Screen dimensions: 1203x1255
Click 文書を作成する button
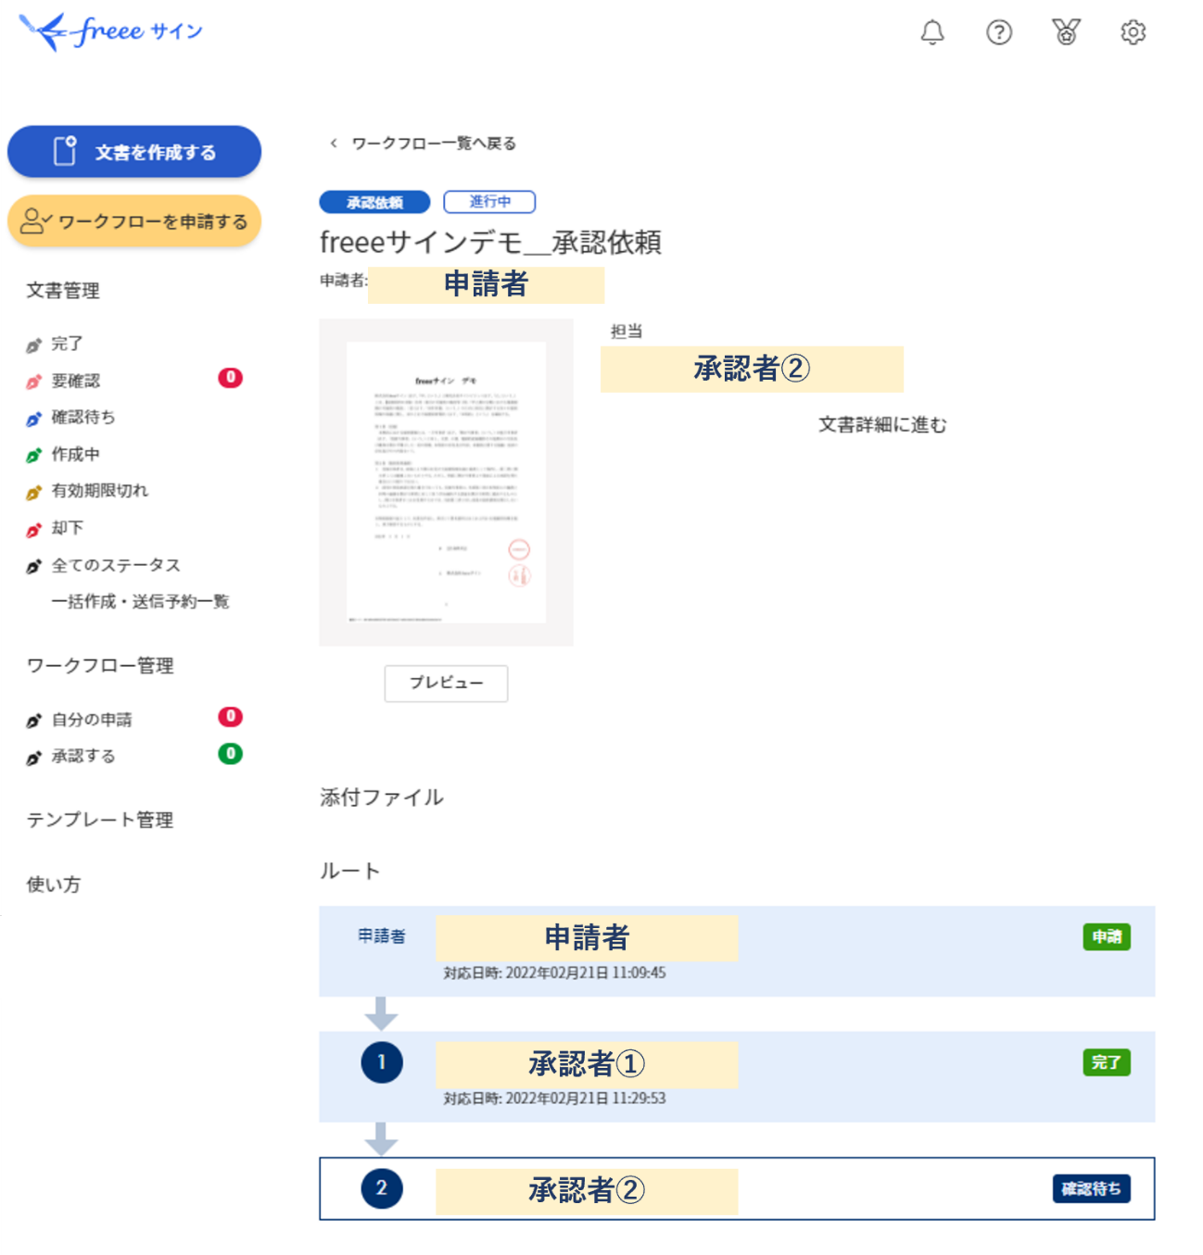tap(134, 152)
